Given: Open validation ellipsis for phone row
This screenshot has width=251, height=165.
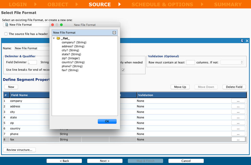Looking at the screenshot, I should [x=238, y=134].
